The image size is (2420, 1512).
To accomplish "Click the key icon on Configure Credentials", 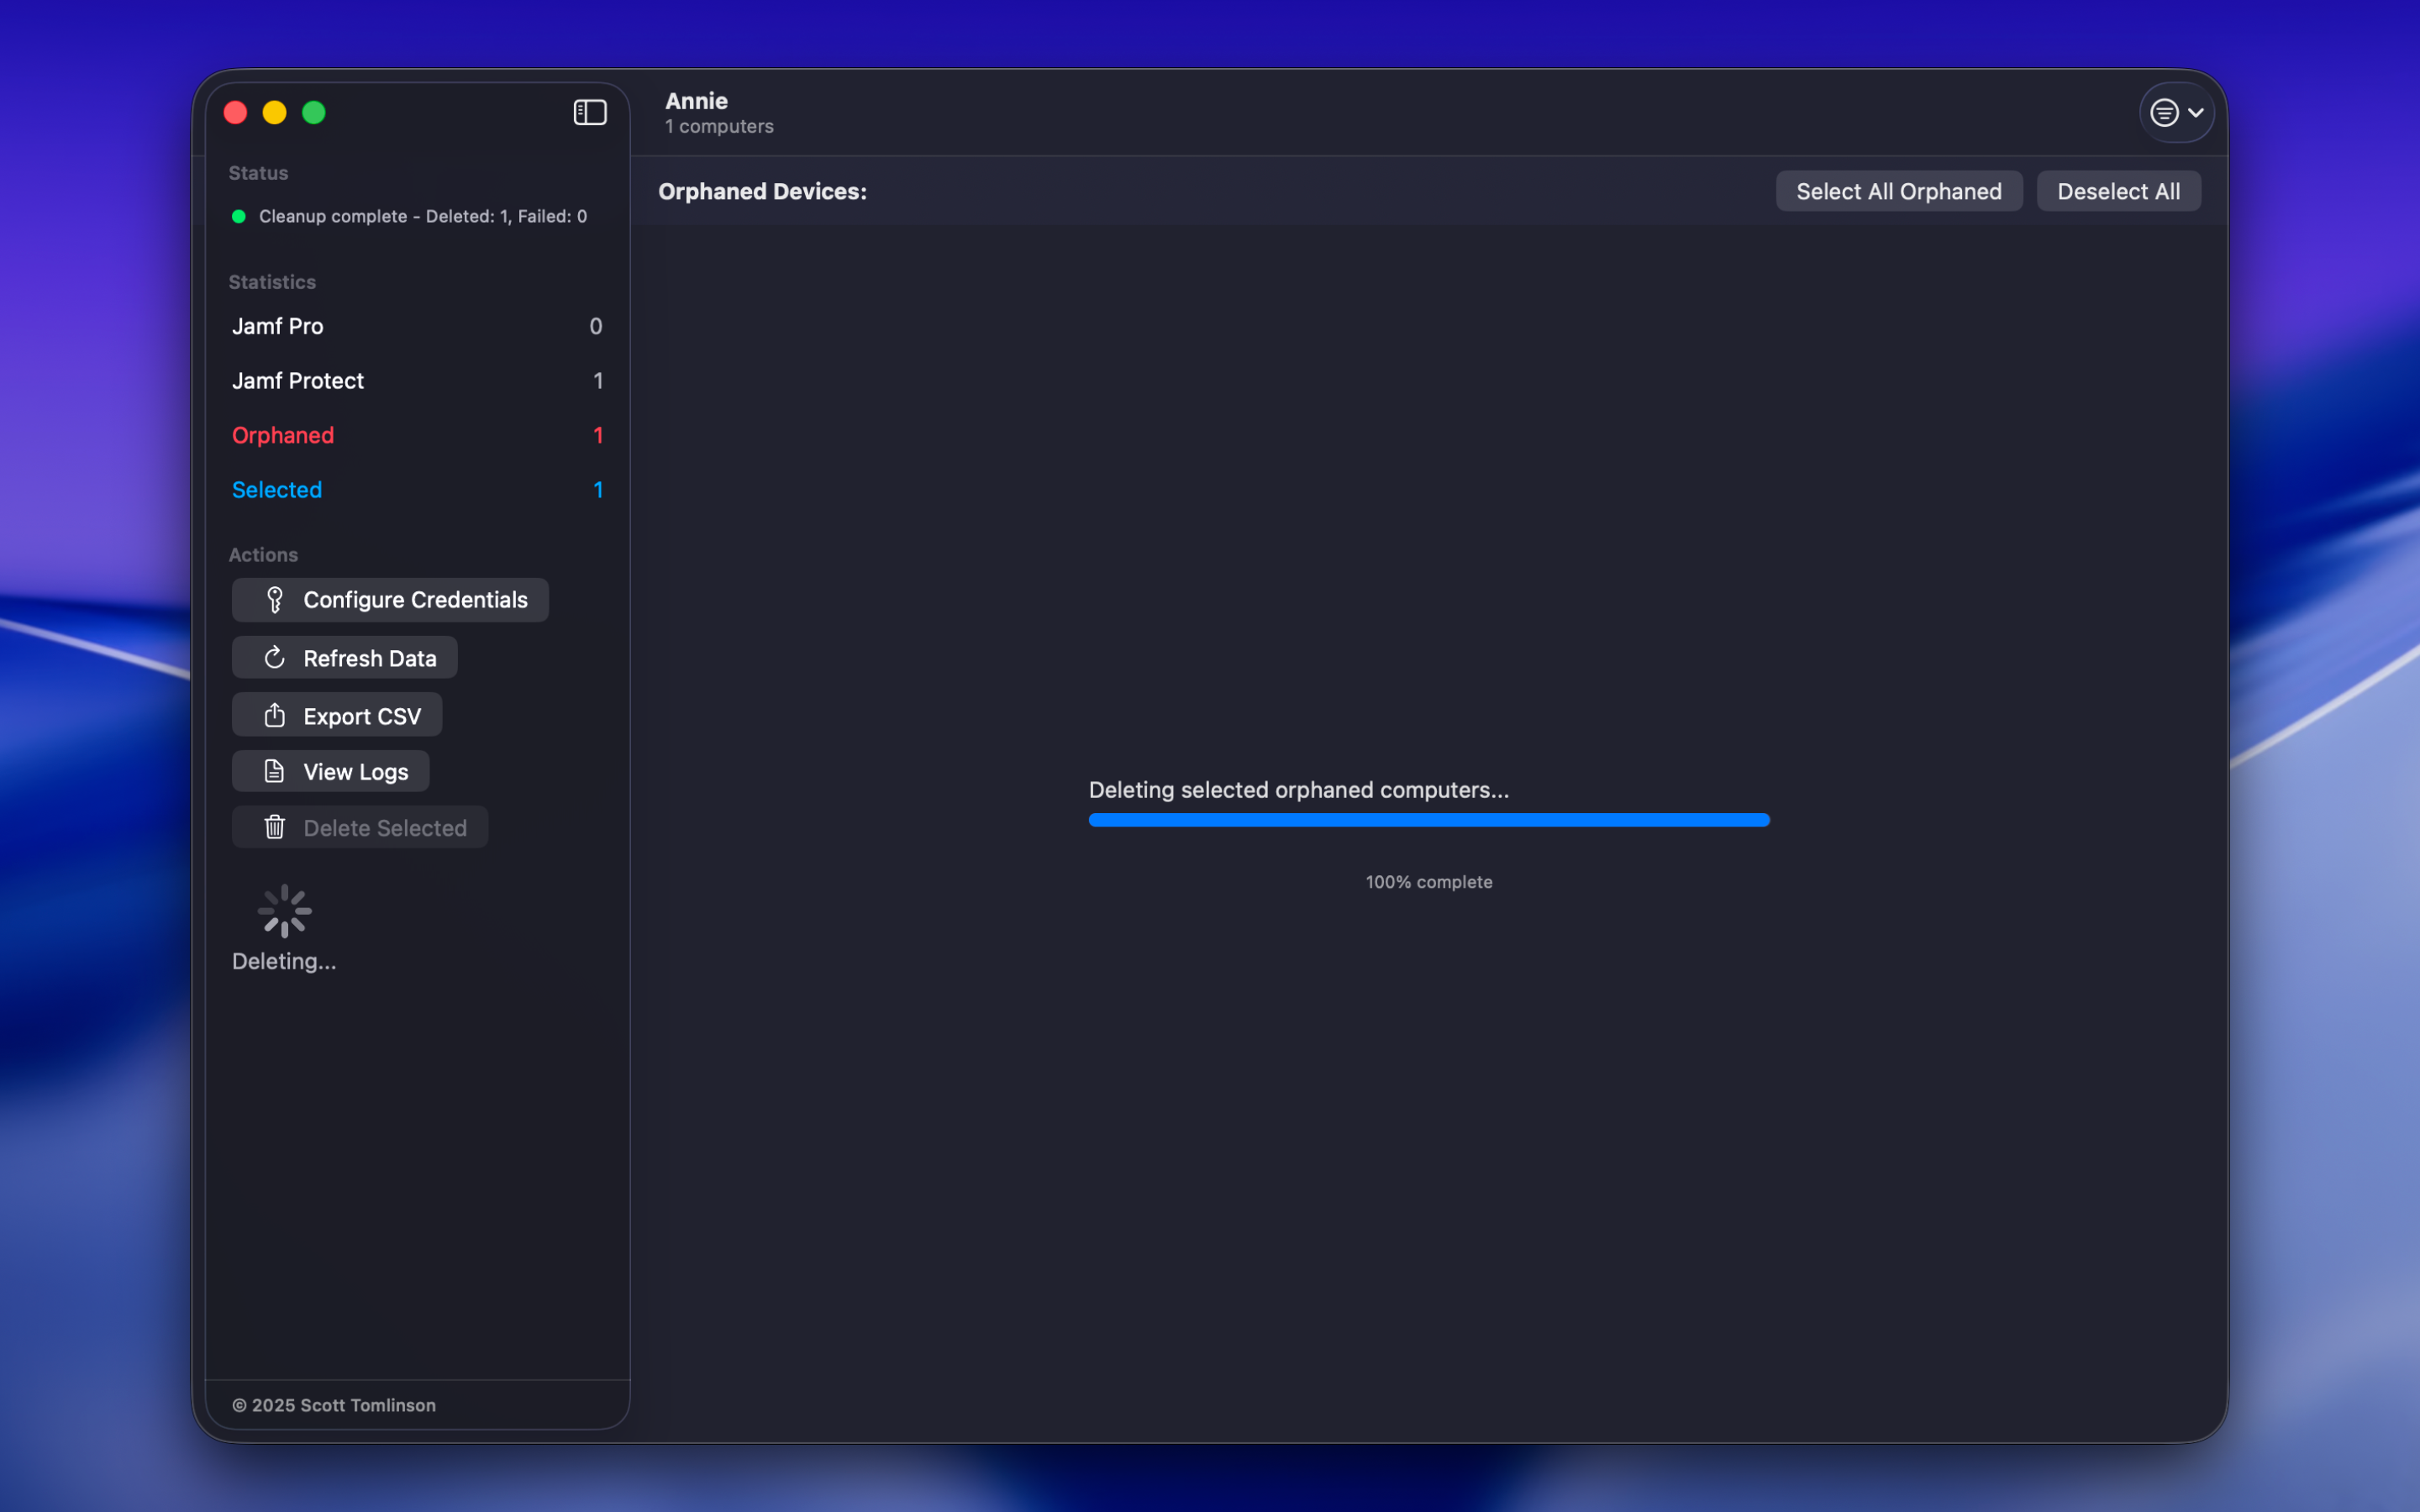I will tap(275, 600).
